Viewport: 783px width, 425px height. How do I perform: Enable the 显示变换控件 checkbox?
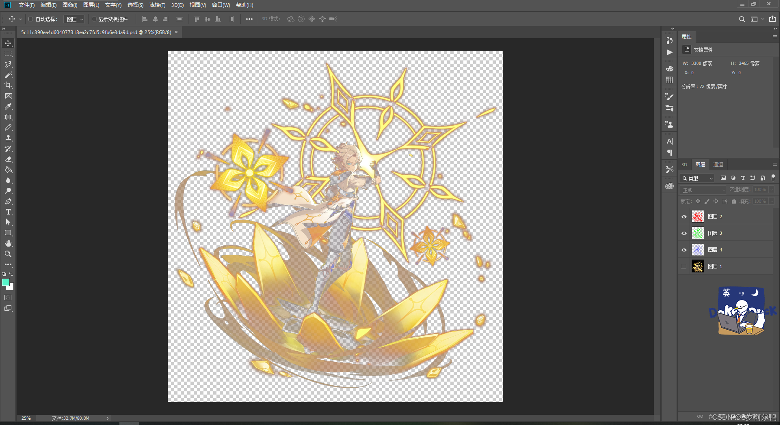click(94, 19)
